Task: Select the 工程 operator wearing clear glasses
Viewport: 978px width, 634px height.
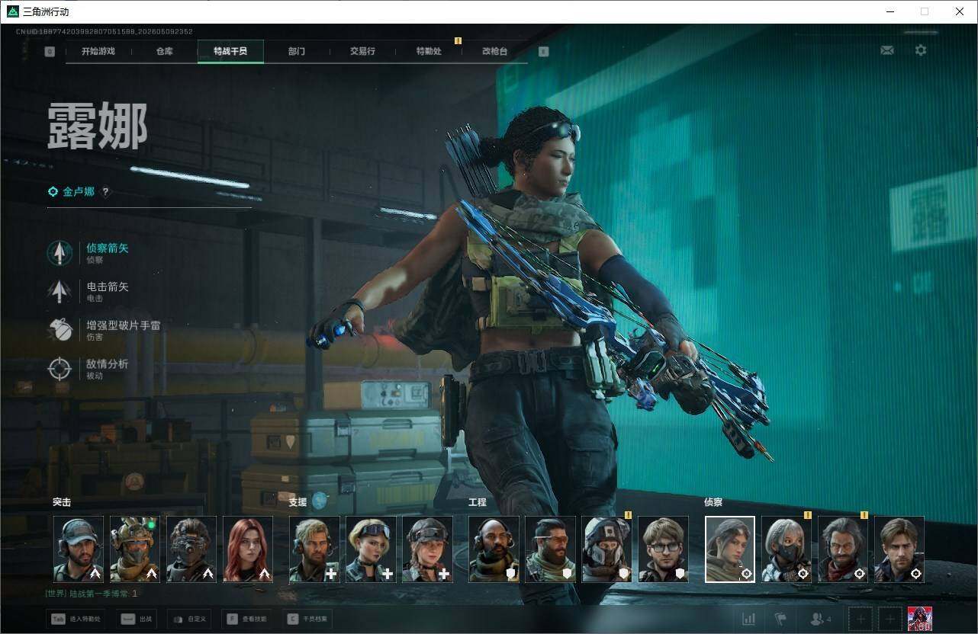Action: 663,549
